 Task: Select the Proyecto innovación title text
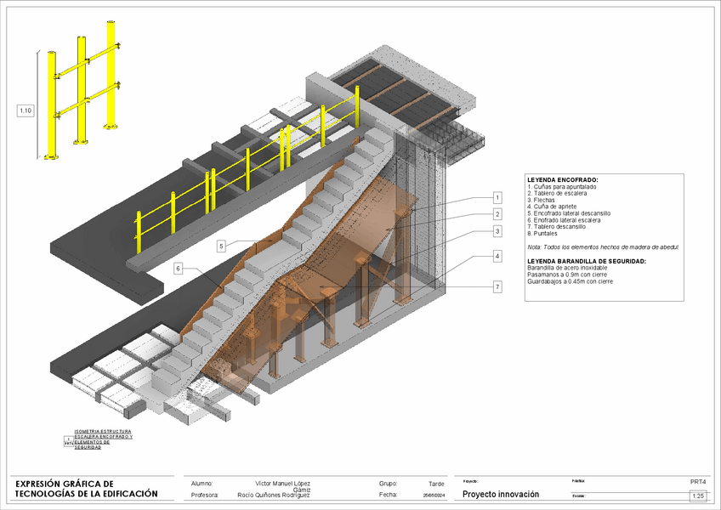coord(501,494)
